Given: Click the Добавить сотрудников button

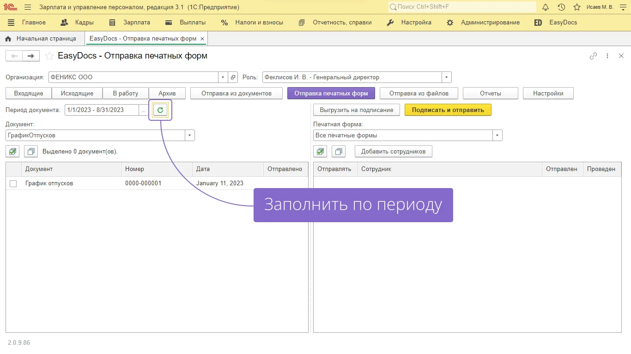Looking at the screenshot, I should click(x=393, y=151).
